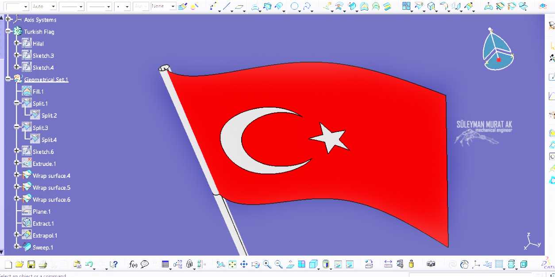
Task: Select the Pan view tool
Action: [244, 264]
